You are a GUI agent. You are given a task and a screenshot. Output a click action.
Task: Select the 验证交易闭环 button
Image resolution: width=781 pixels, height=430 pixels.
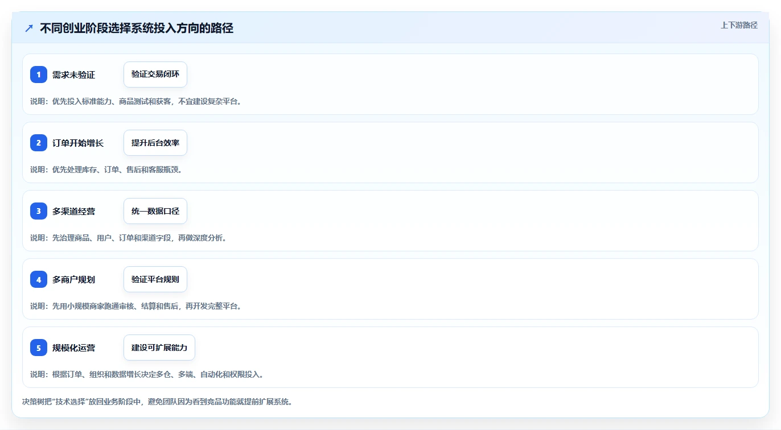[155, 75]
